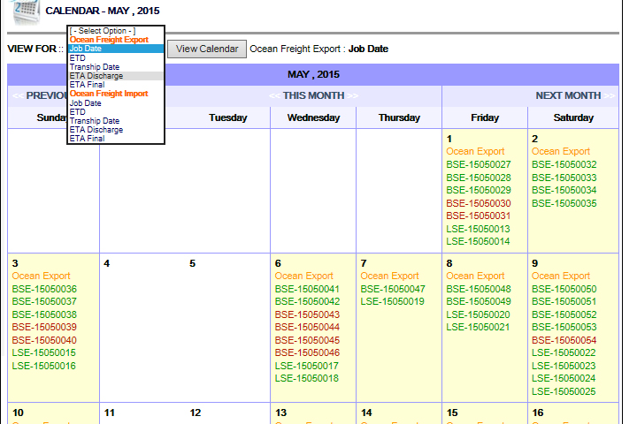This screenshot has height=424, width=637.
Task: Open job LSE-15050013
Action: (478, 229)
